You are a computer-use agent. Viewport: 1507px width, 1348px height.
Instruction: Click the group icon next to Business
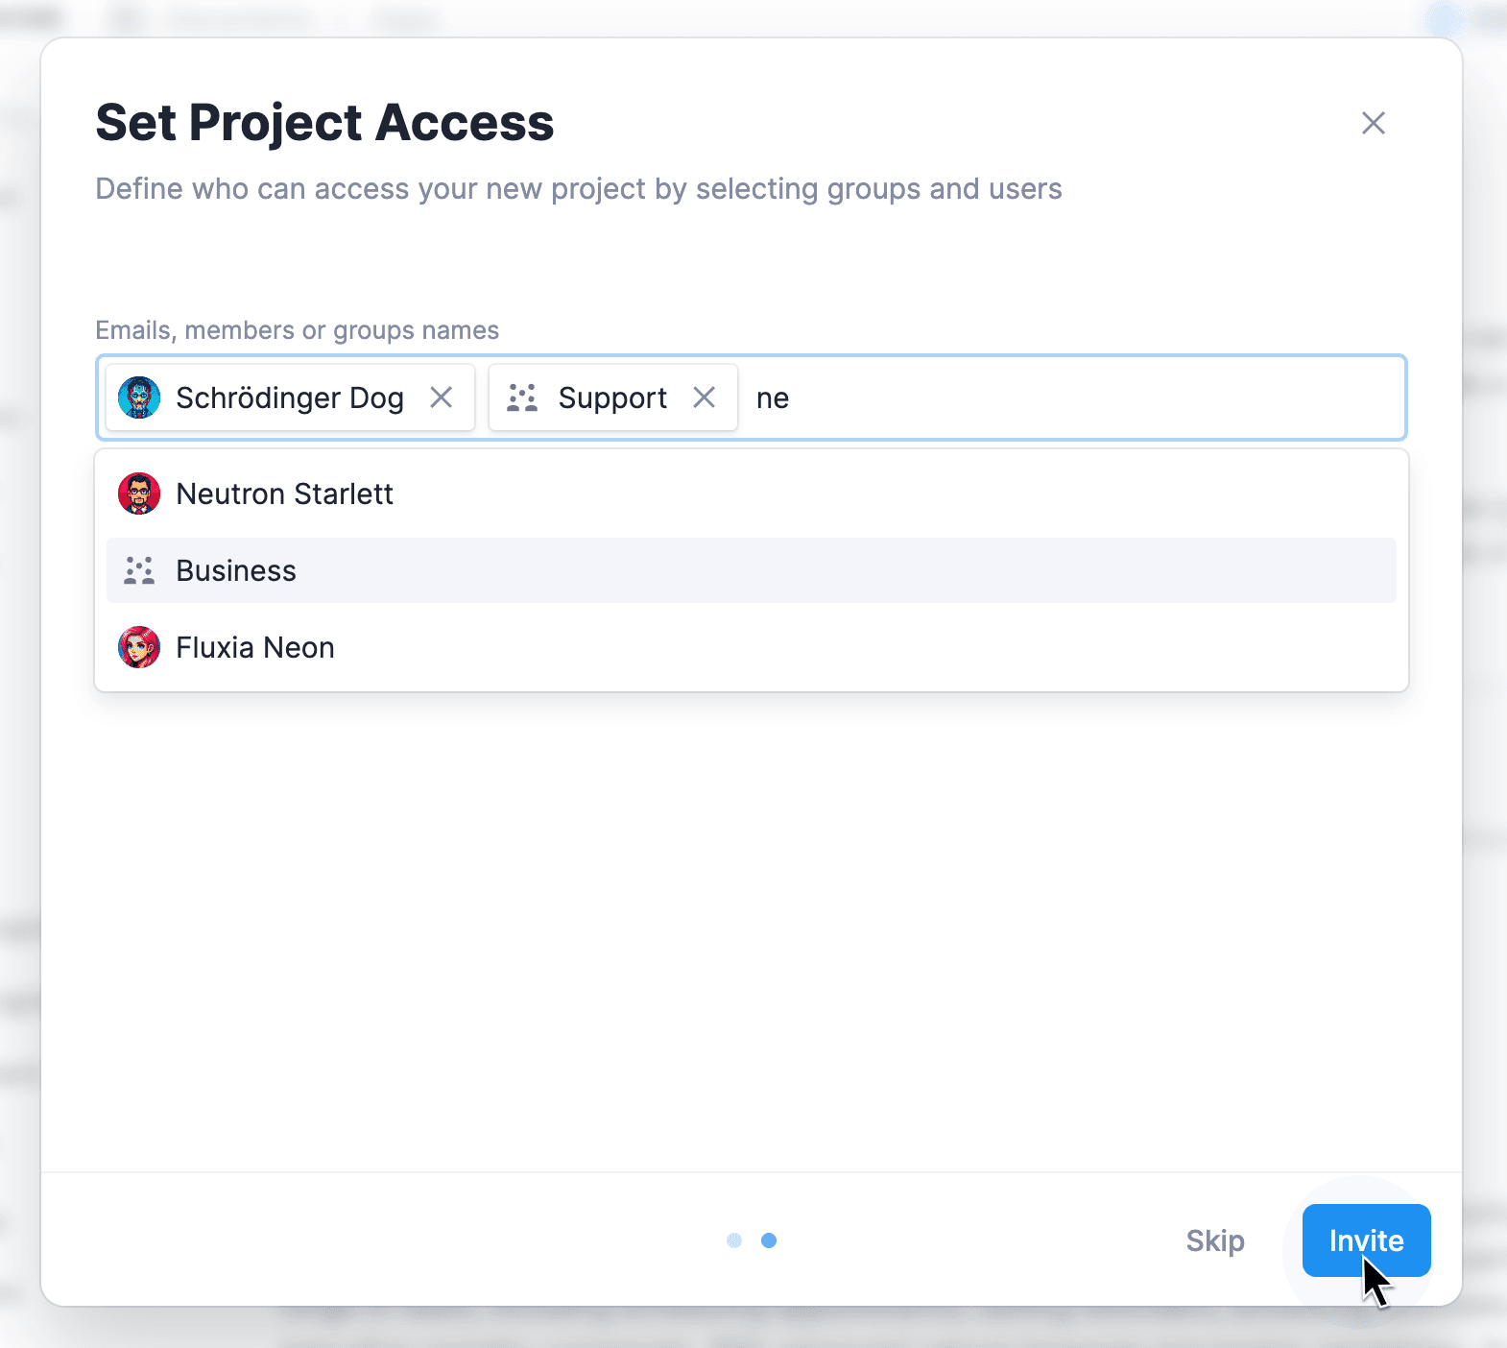tap(139, 570)
